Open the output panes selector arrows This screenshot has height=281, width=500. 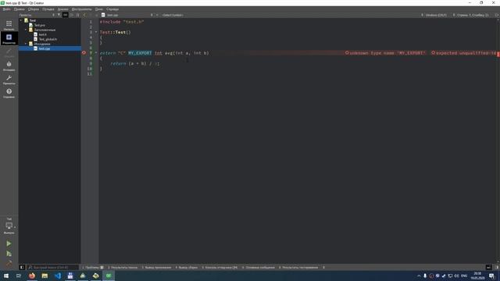tap(323, 267)
